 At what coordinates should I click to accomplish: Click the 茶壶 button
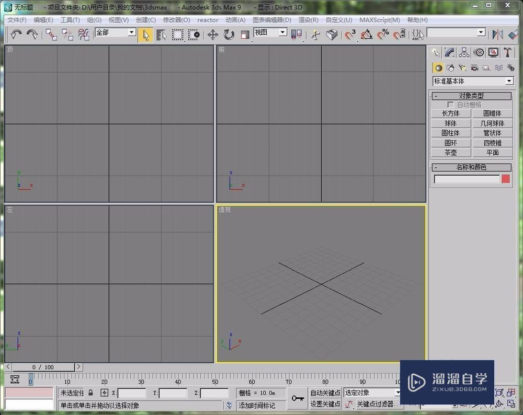(451, 153)
